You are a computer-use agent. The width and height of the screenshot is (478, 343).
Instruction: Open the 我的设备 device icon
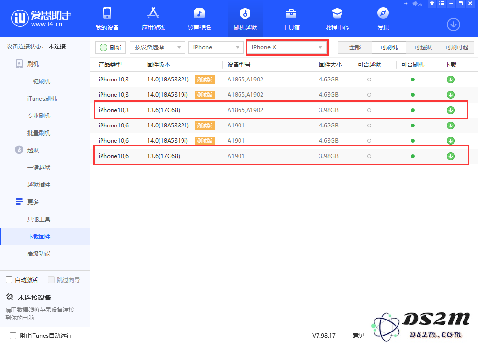pyautogui.click(x=107, y=13)
